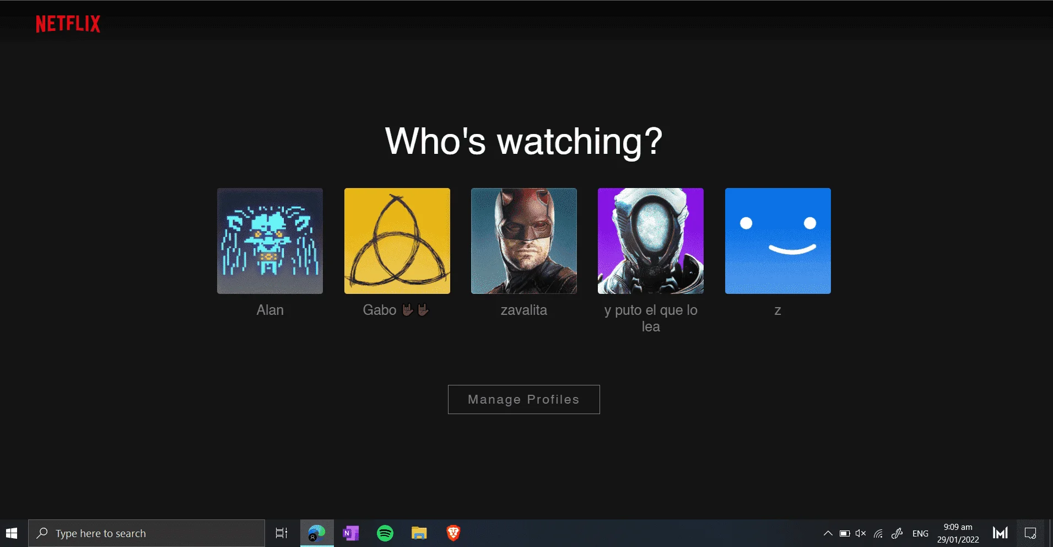Open the Windows Start menu
This screenshot has width=1053, height=547.
(12, 533)
